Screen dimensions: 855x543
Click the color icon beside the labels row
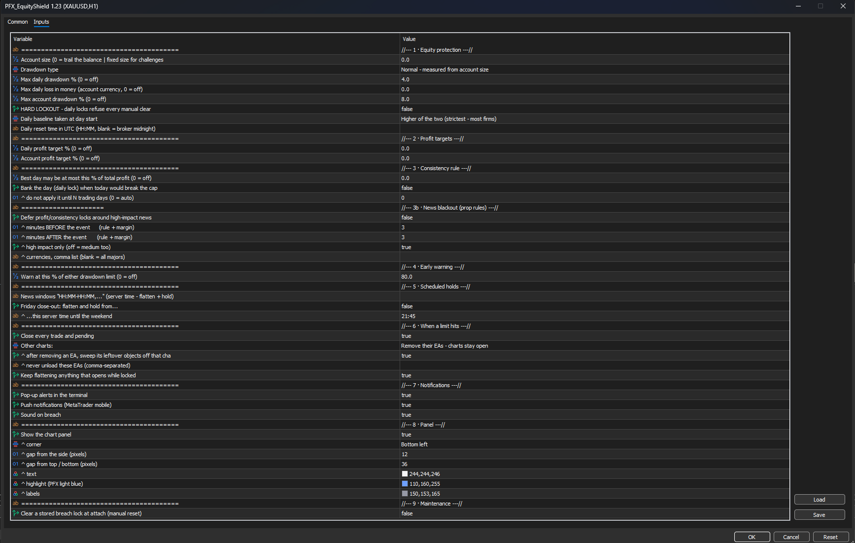point(16,494)
